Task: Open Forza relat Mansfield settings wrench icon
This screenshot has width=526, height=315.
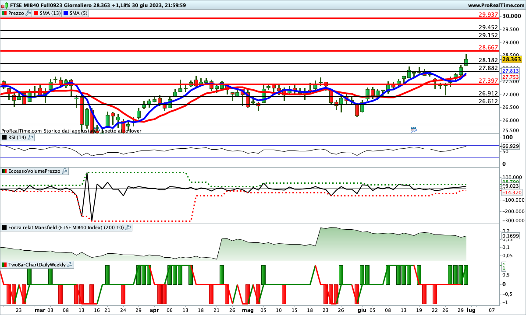Action: (128, 227)
